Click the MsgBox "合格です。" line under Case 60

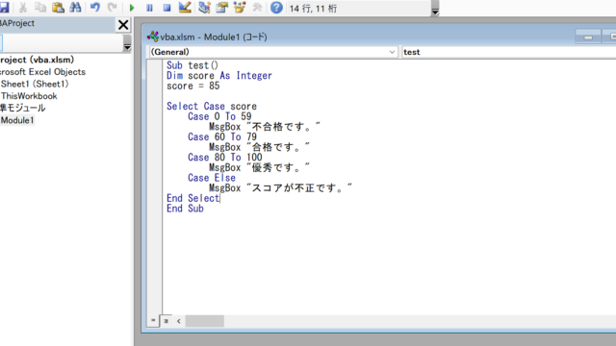[x=259, y=147]
